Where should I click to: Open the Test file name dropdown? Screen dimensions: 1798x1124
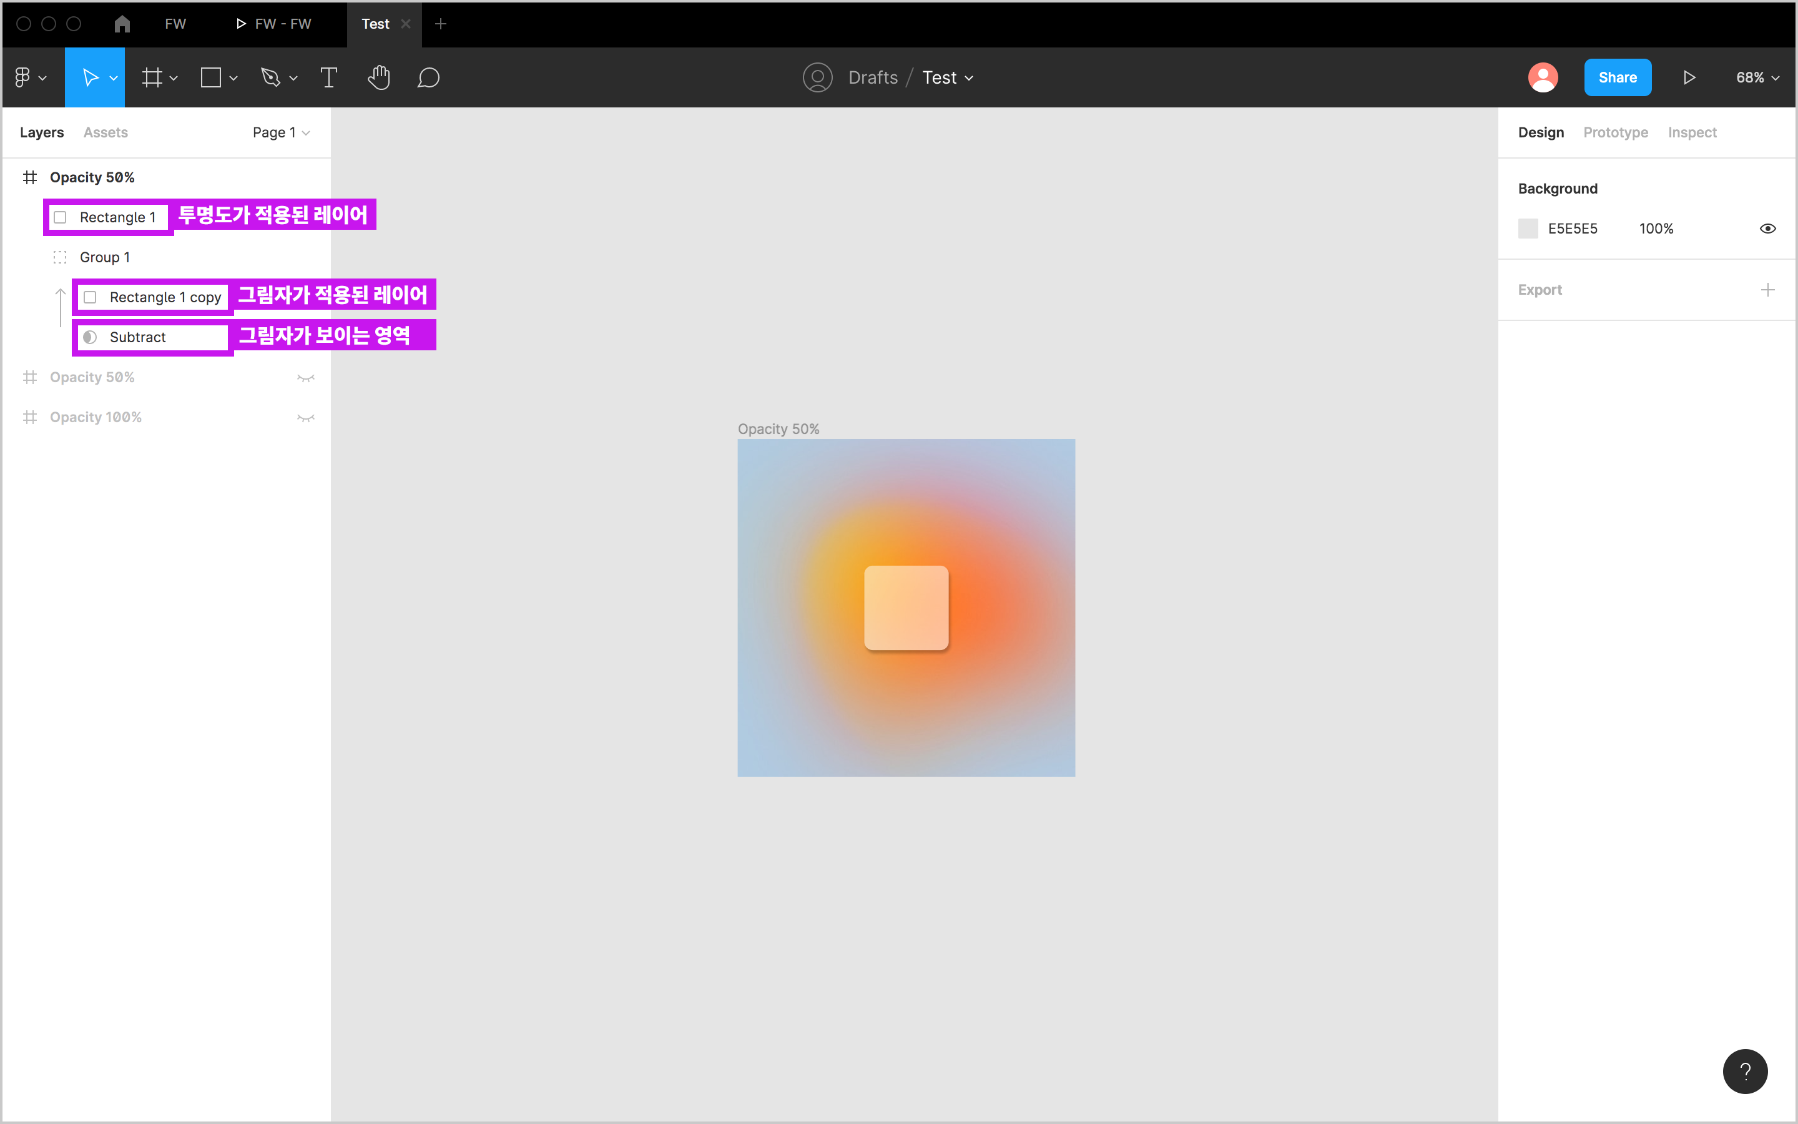click(947, 77)
